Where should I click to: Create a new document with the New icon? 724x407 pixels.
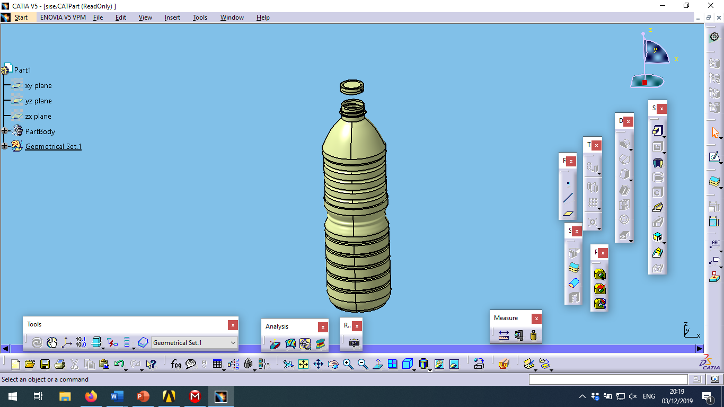pyautogui.click(x=15, y=364)
